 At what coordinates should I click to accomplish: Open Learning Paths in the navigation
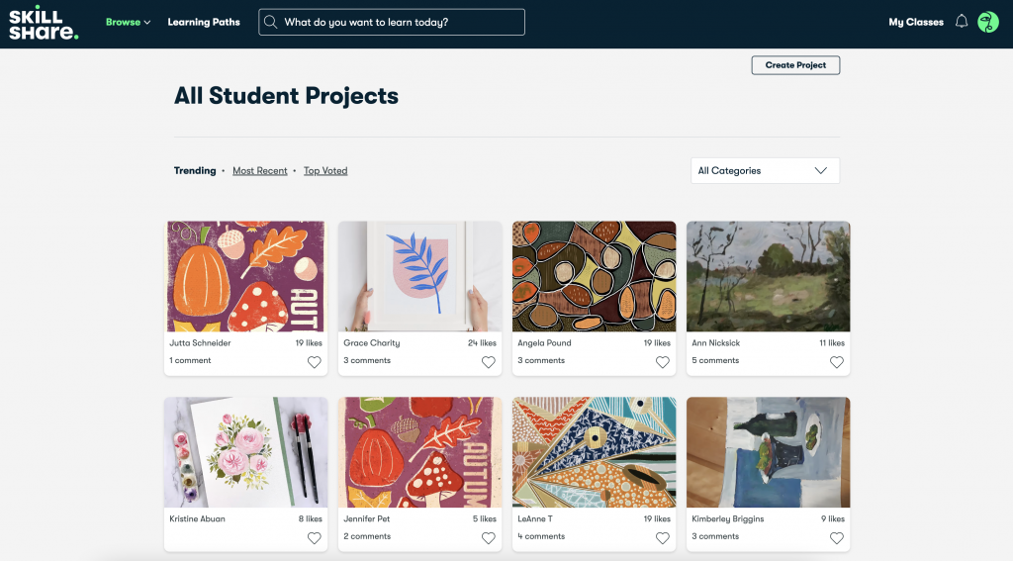click(x=204, y=22)
